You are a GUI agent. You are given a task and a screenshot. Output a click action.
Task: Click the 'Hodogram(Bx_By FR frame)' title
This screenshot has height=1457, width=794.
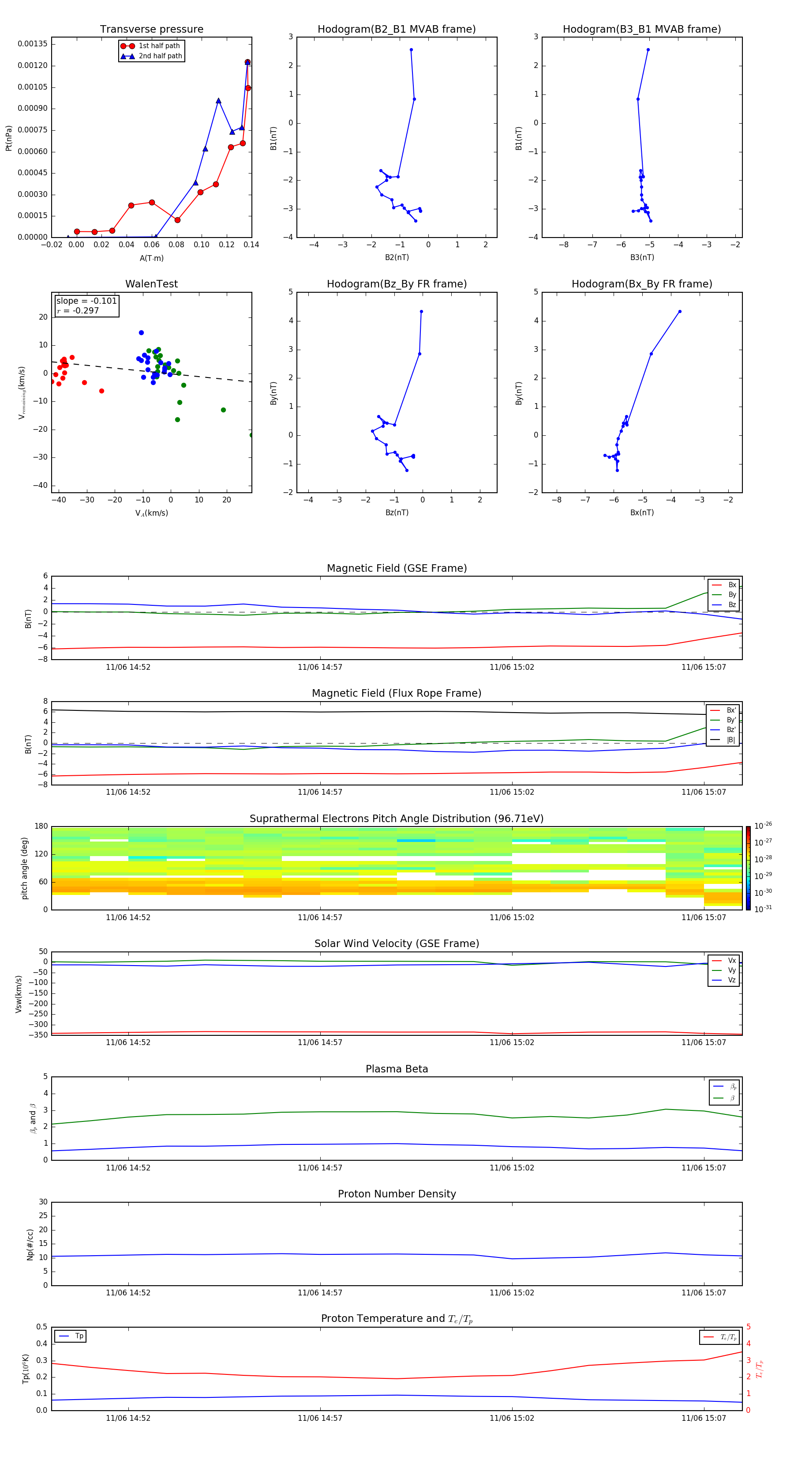642,284
